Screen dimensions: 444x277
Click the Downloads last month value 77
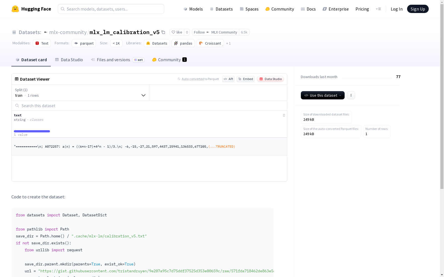[398, 77]
